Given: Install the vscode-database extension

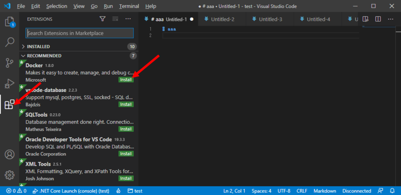Looking at the screenshot, I should [x=126, y=104].
